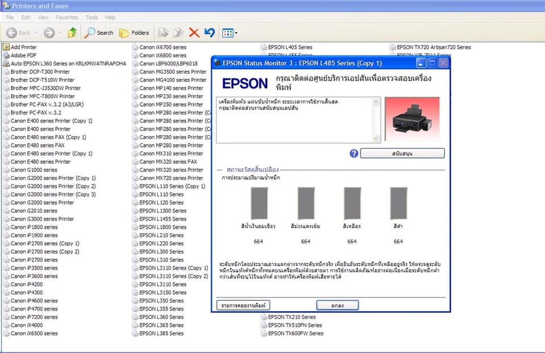Open the Favorites menu

point(67,18)
